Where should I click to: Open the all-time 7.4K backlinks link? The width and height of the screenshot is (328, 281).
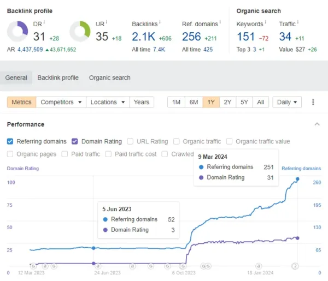[159, 50]
